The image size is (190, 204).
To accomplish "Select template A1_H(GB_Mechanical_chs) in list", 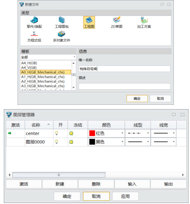I will tap(43, 77).
